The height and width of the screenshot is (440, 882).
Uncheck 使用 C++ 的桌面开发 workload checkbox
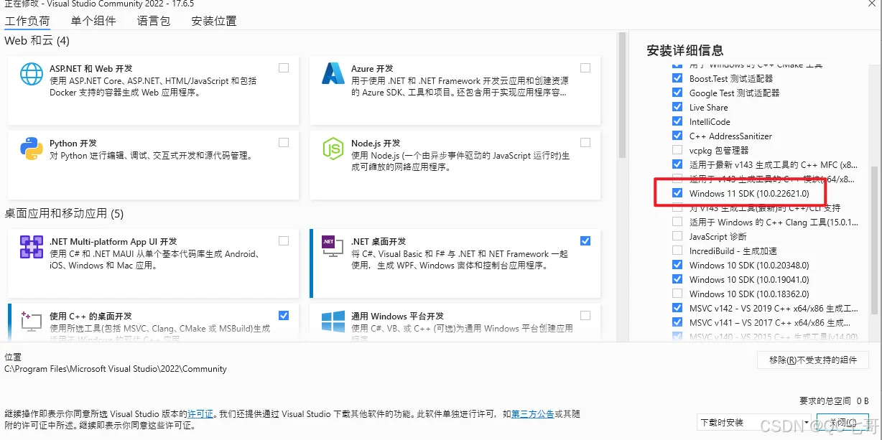pyautogui.click(x=284, y=315)
